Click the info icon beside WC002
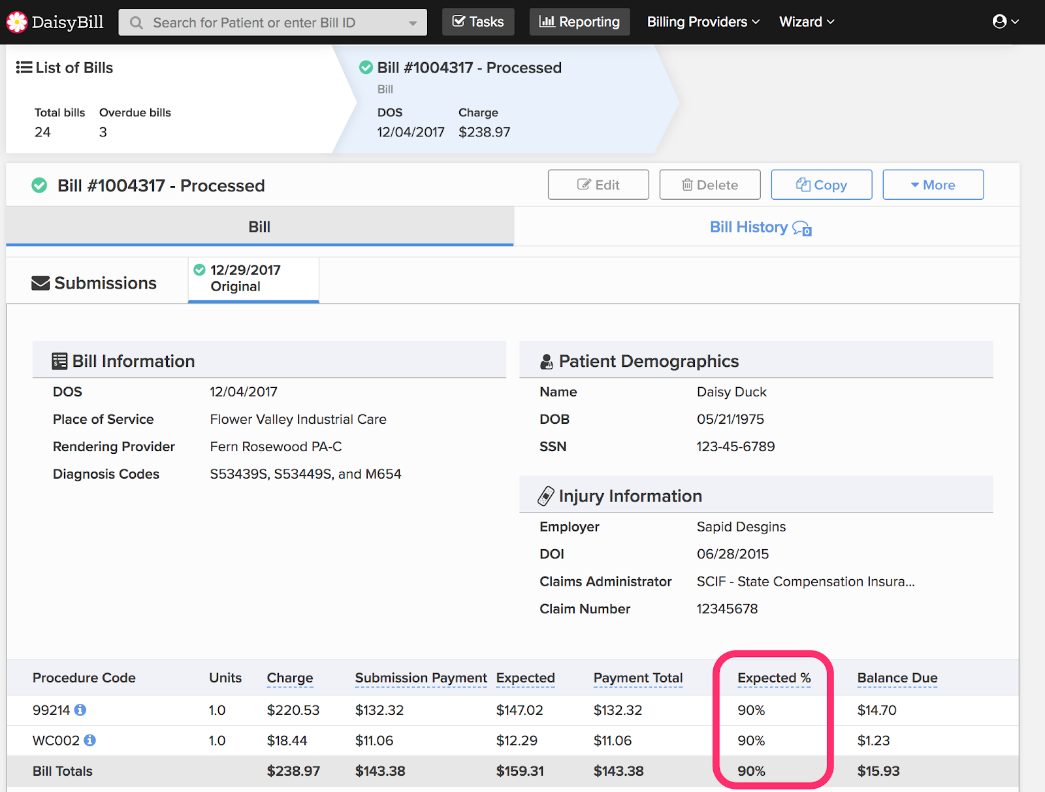 [90, 740]
